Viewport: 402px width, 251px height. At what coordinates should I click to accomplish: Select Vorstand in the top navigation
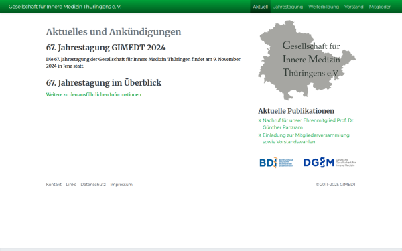click(354, 7)
